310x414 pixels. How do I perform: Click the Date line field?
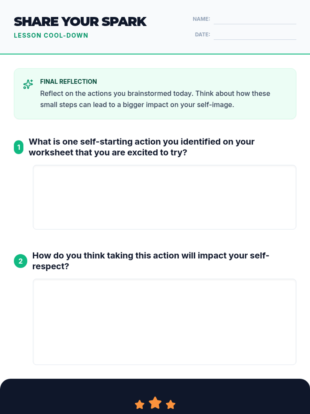pyautogui.click(x=255, y=35)
